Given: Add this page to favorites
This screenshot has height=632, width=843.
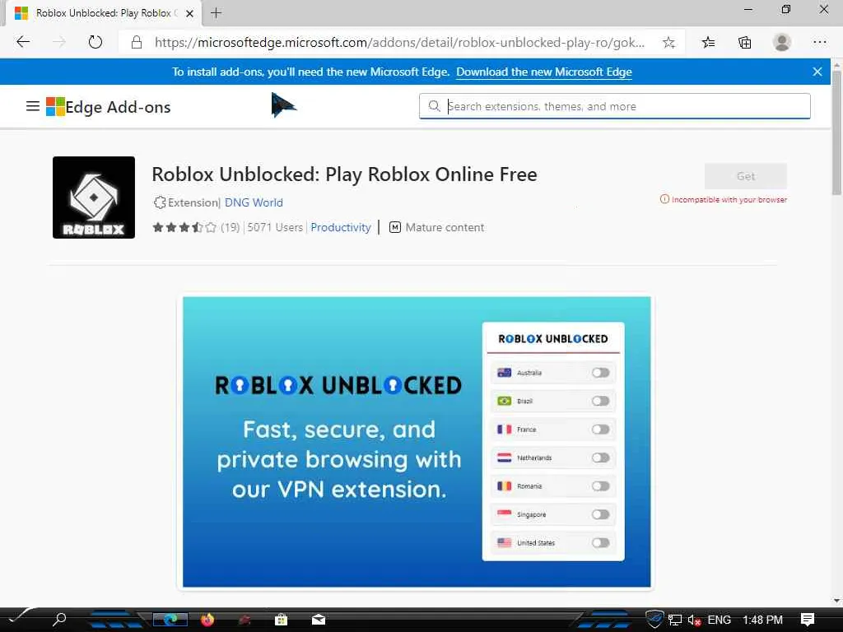Looking at the screenshot, I should point(668,43).
